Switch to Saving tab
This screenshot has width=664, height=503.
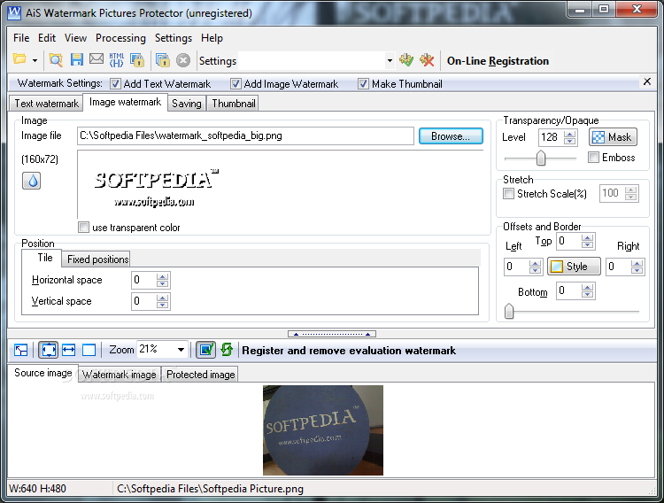(x=186, y=104)
